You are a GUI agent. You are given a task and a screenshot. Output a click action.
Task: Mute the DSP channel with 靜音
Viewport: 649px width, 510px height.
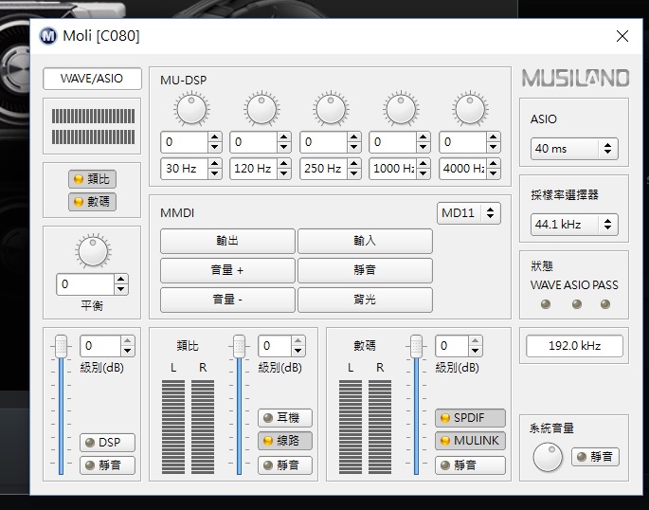[107, 465]
